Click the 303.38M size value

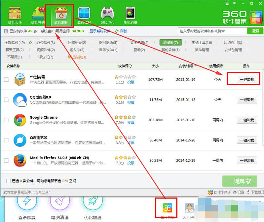coord(155,120)
